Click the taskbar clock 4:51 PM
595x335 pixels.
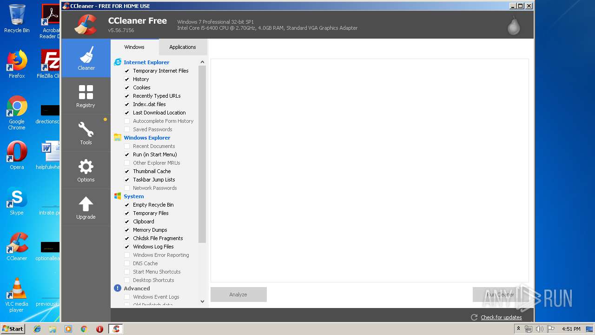[571, 329]
